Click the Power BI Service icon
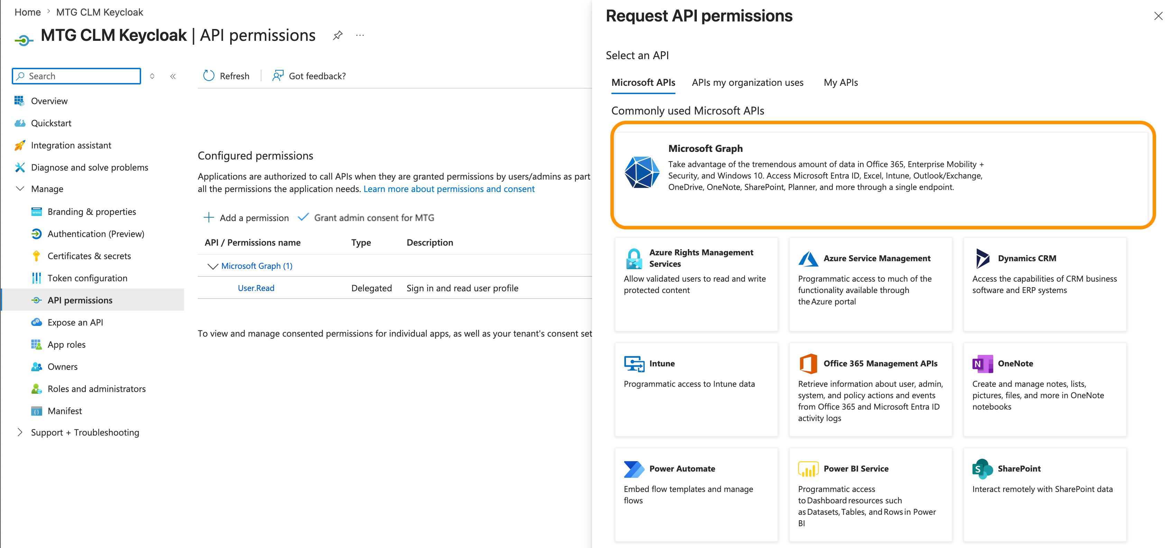 [808, 469]
